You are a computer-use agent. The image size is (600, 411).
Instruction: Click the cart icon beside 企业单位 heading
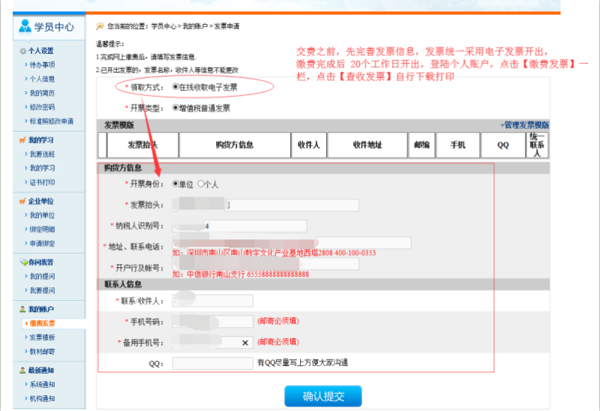click(x=22, y=201)
